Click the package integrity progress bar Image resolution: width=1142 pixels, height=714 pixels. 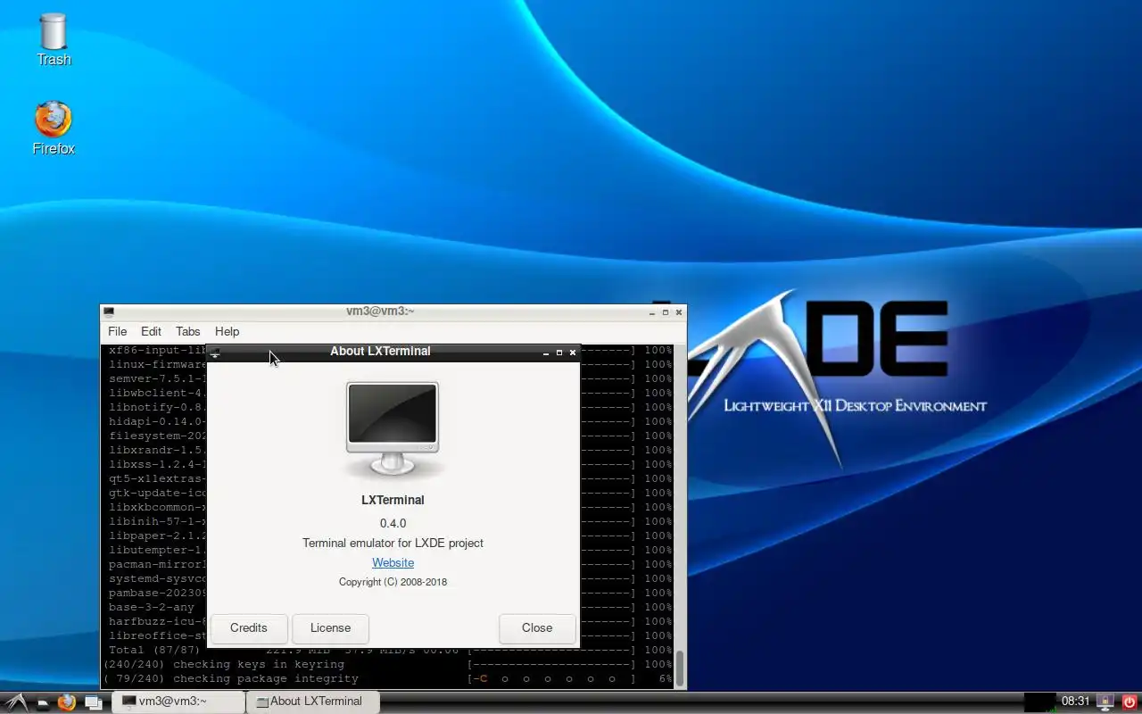point(552,678)
